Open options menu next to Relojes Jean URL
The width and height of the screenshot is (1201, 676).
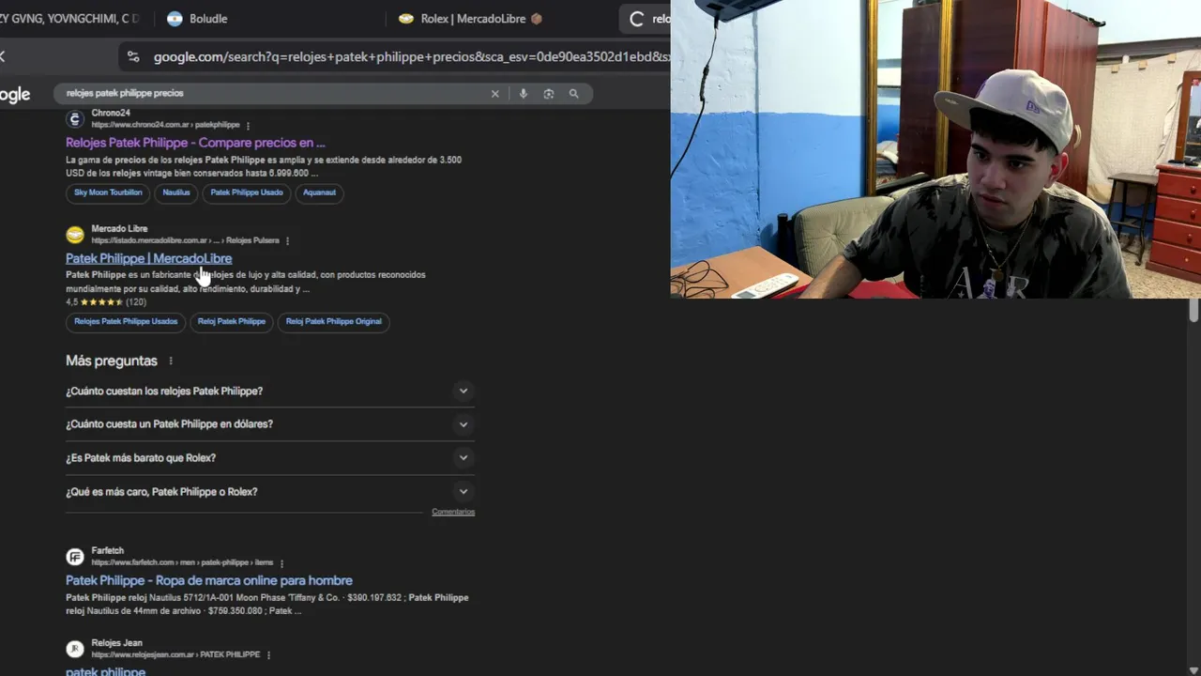[x=268, y=655]
